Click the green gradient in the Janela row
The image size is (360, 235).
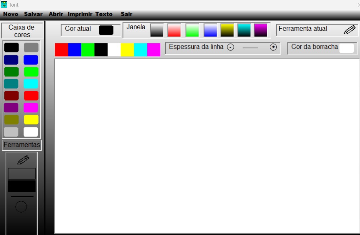192,31
